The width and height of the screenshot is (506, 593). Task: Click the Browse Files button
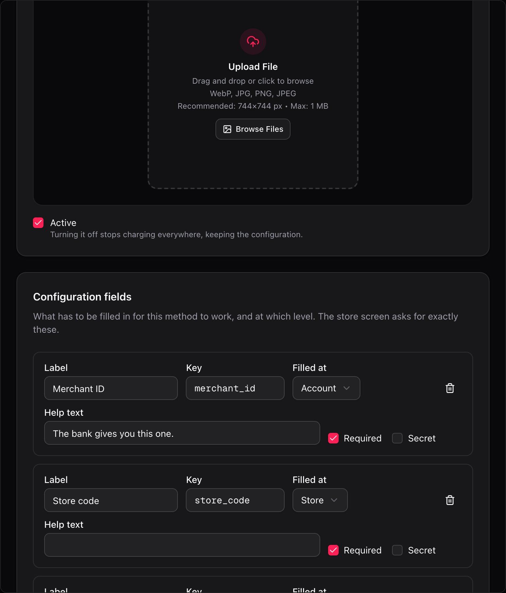pyautogui.click(x=253, y=129)
